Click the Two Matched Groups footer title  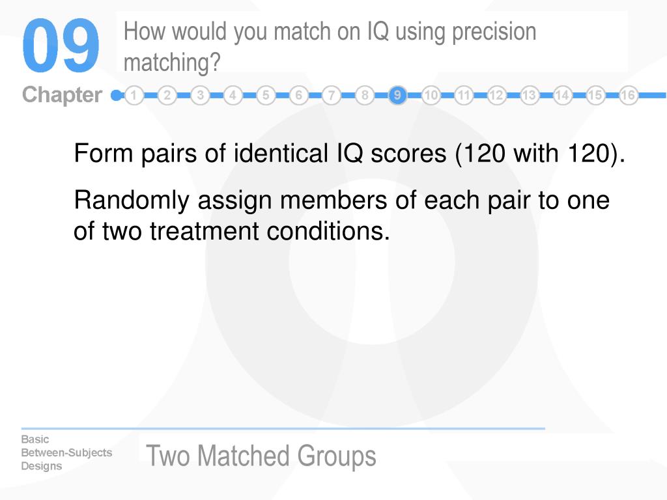coord(261,455)
